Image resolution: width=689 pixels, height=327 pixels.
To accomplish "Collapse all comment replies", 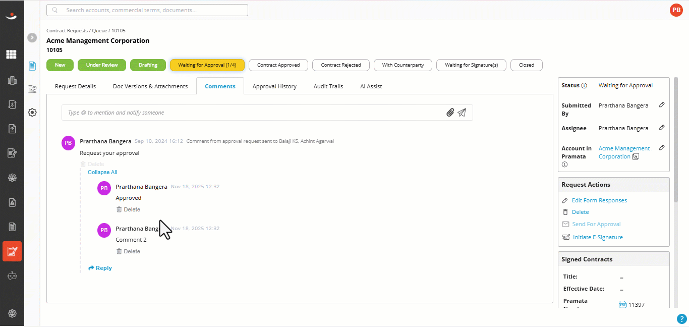I will [102, 172].
